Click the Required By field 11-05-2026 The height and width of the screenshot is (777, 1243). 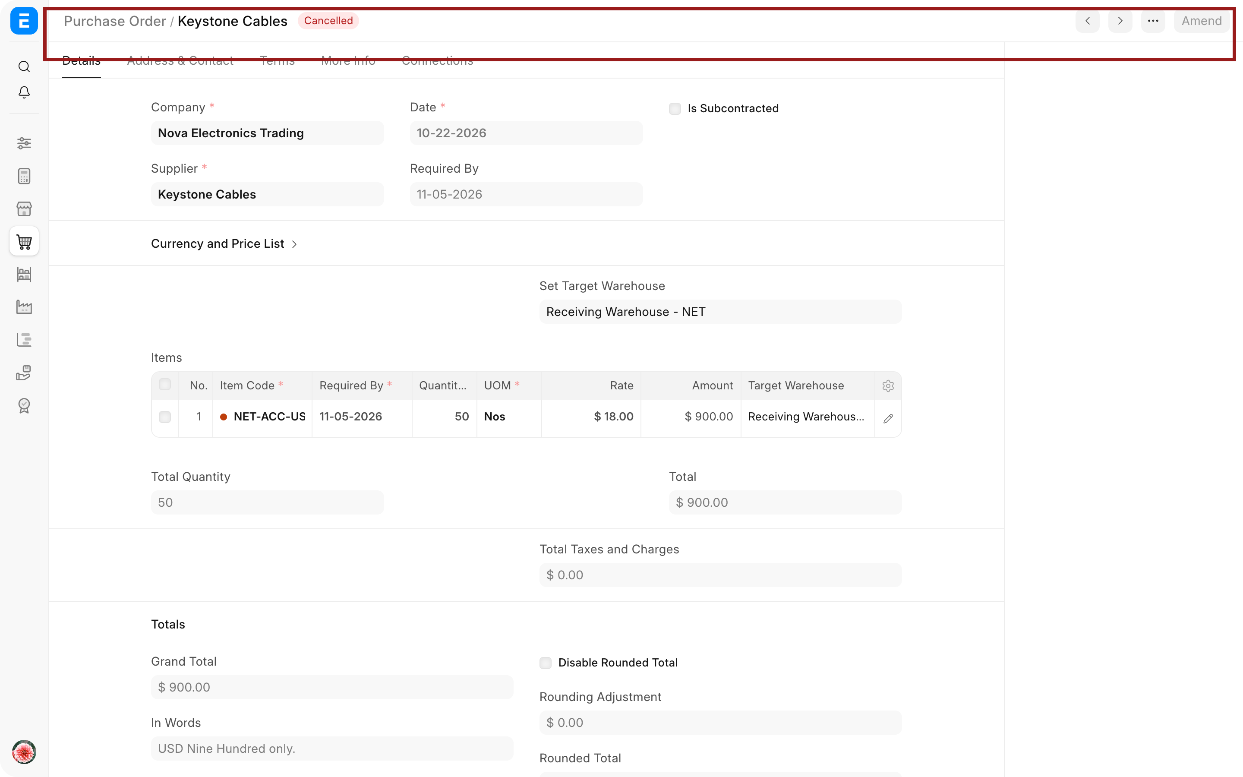point(526,194)
